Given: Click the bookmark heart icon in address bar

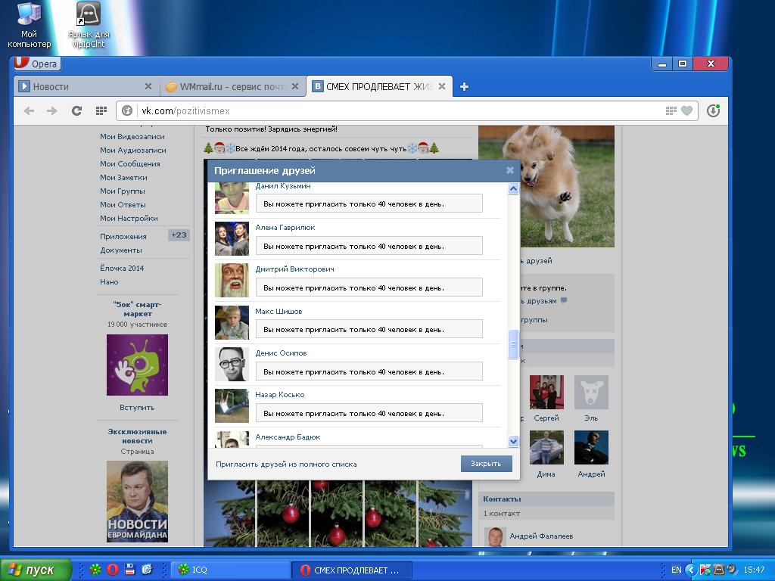Looking at the screenshot, I should [x=686, y=110].
